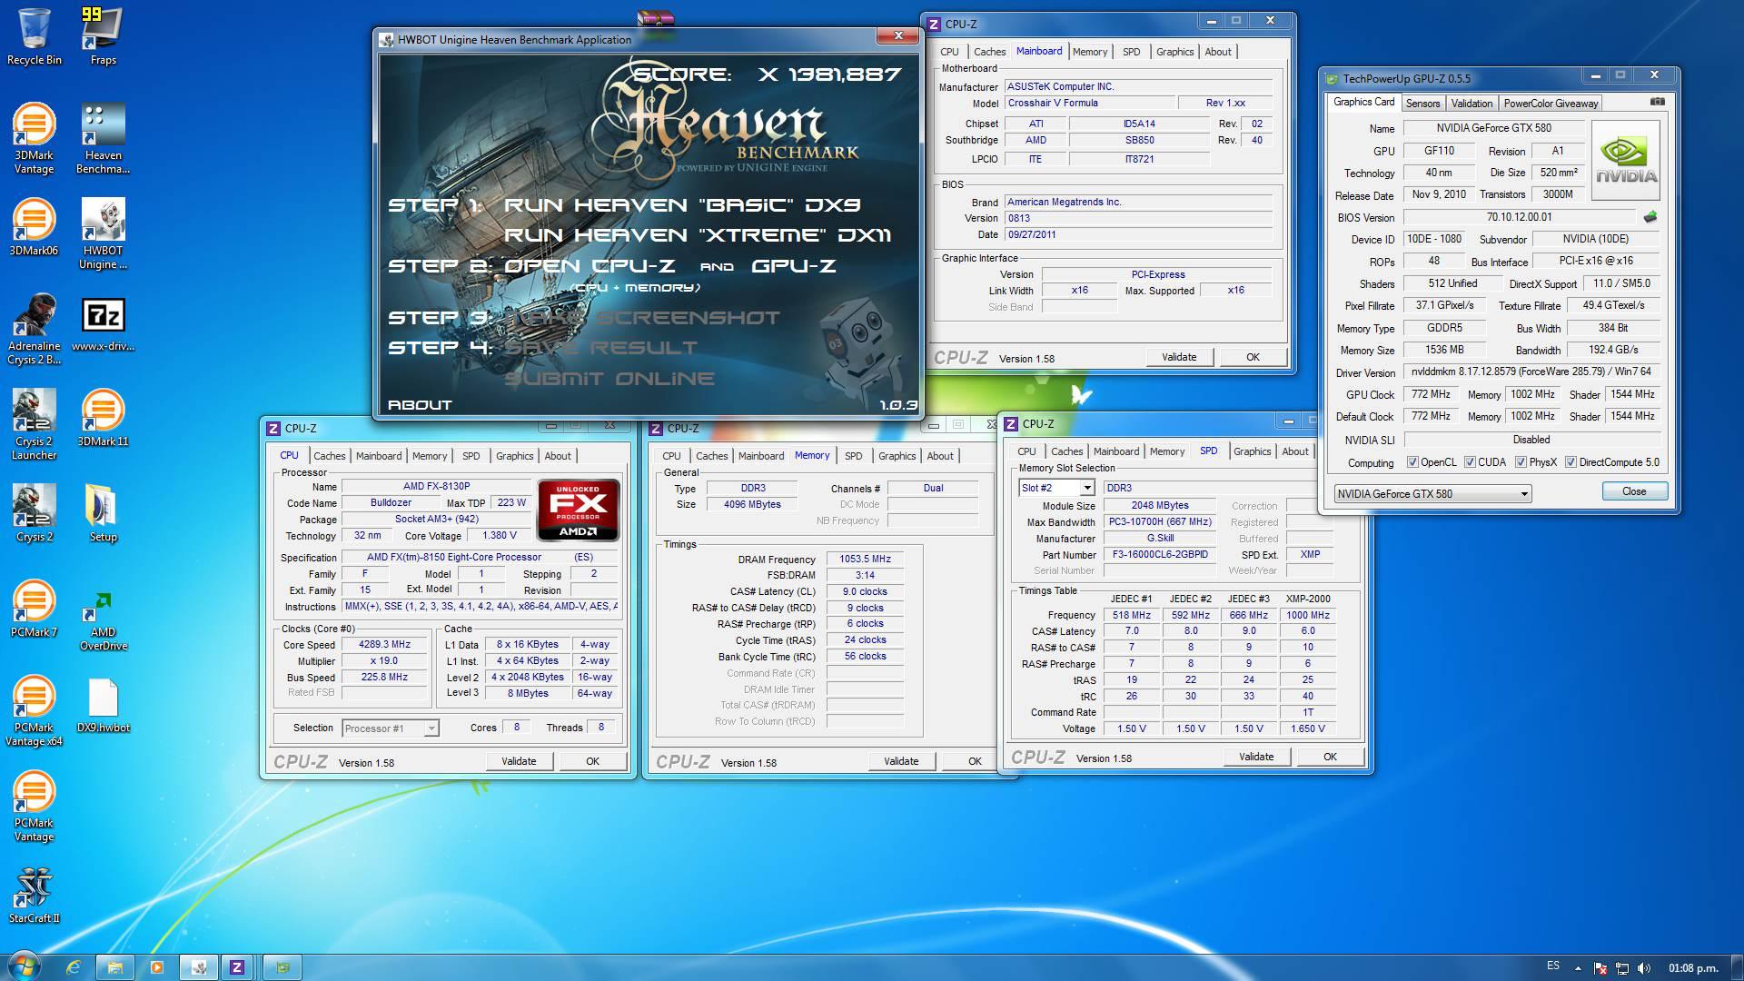Open 3DMark11 desktop shortcut

tap(103, 418)
